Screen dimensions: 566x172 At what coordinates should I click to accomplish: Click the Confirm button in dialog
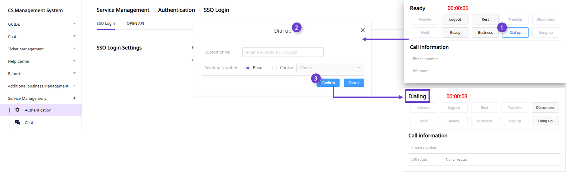tap(328, 82)
